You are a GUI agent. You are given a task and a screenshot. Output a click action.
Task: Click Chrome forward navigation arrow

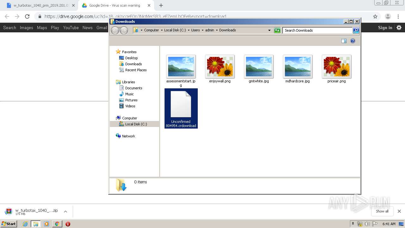pyautogui.click(x=17, y=16)
